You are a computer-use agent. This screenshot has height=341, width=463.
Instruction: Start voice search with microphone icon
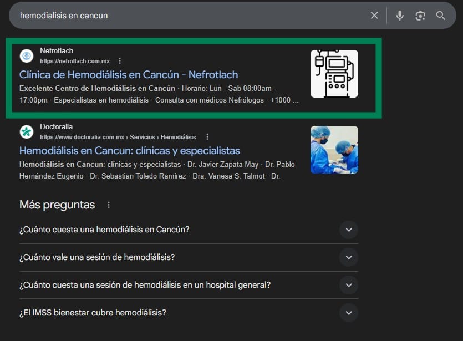(x=400, y=16)
